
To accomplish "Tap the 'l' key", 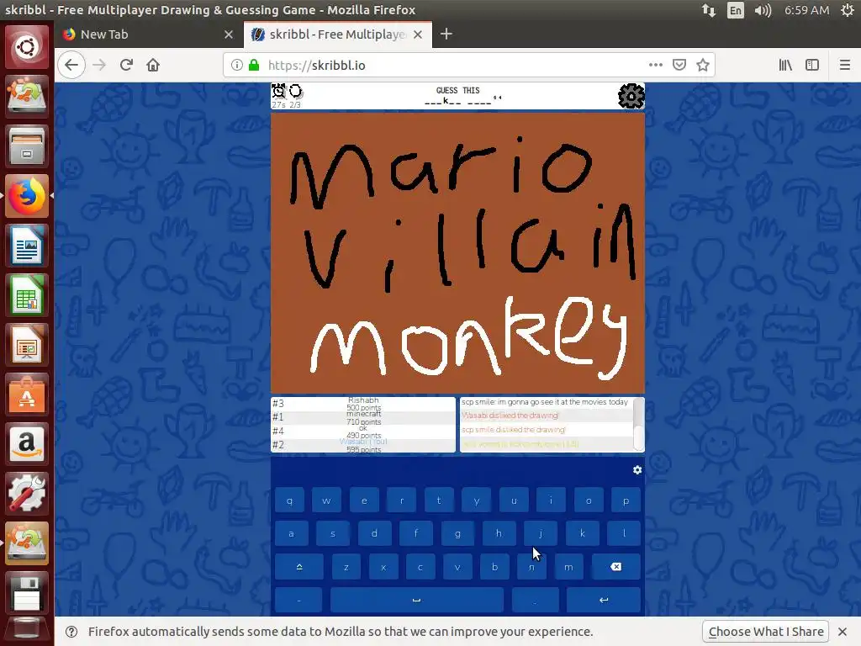I will click(624, 533).
